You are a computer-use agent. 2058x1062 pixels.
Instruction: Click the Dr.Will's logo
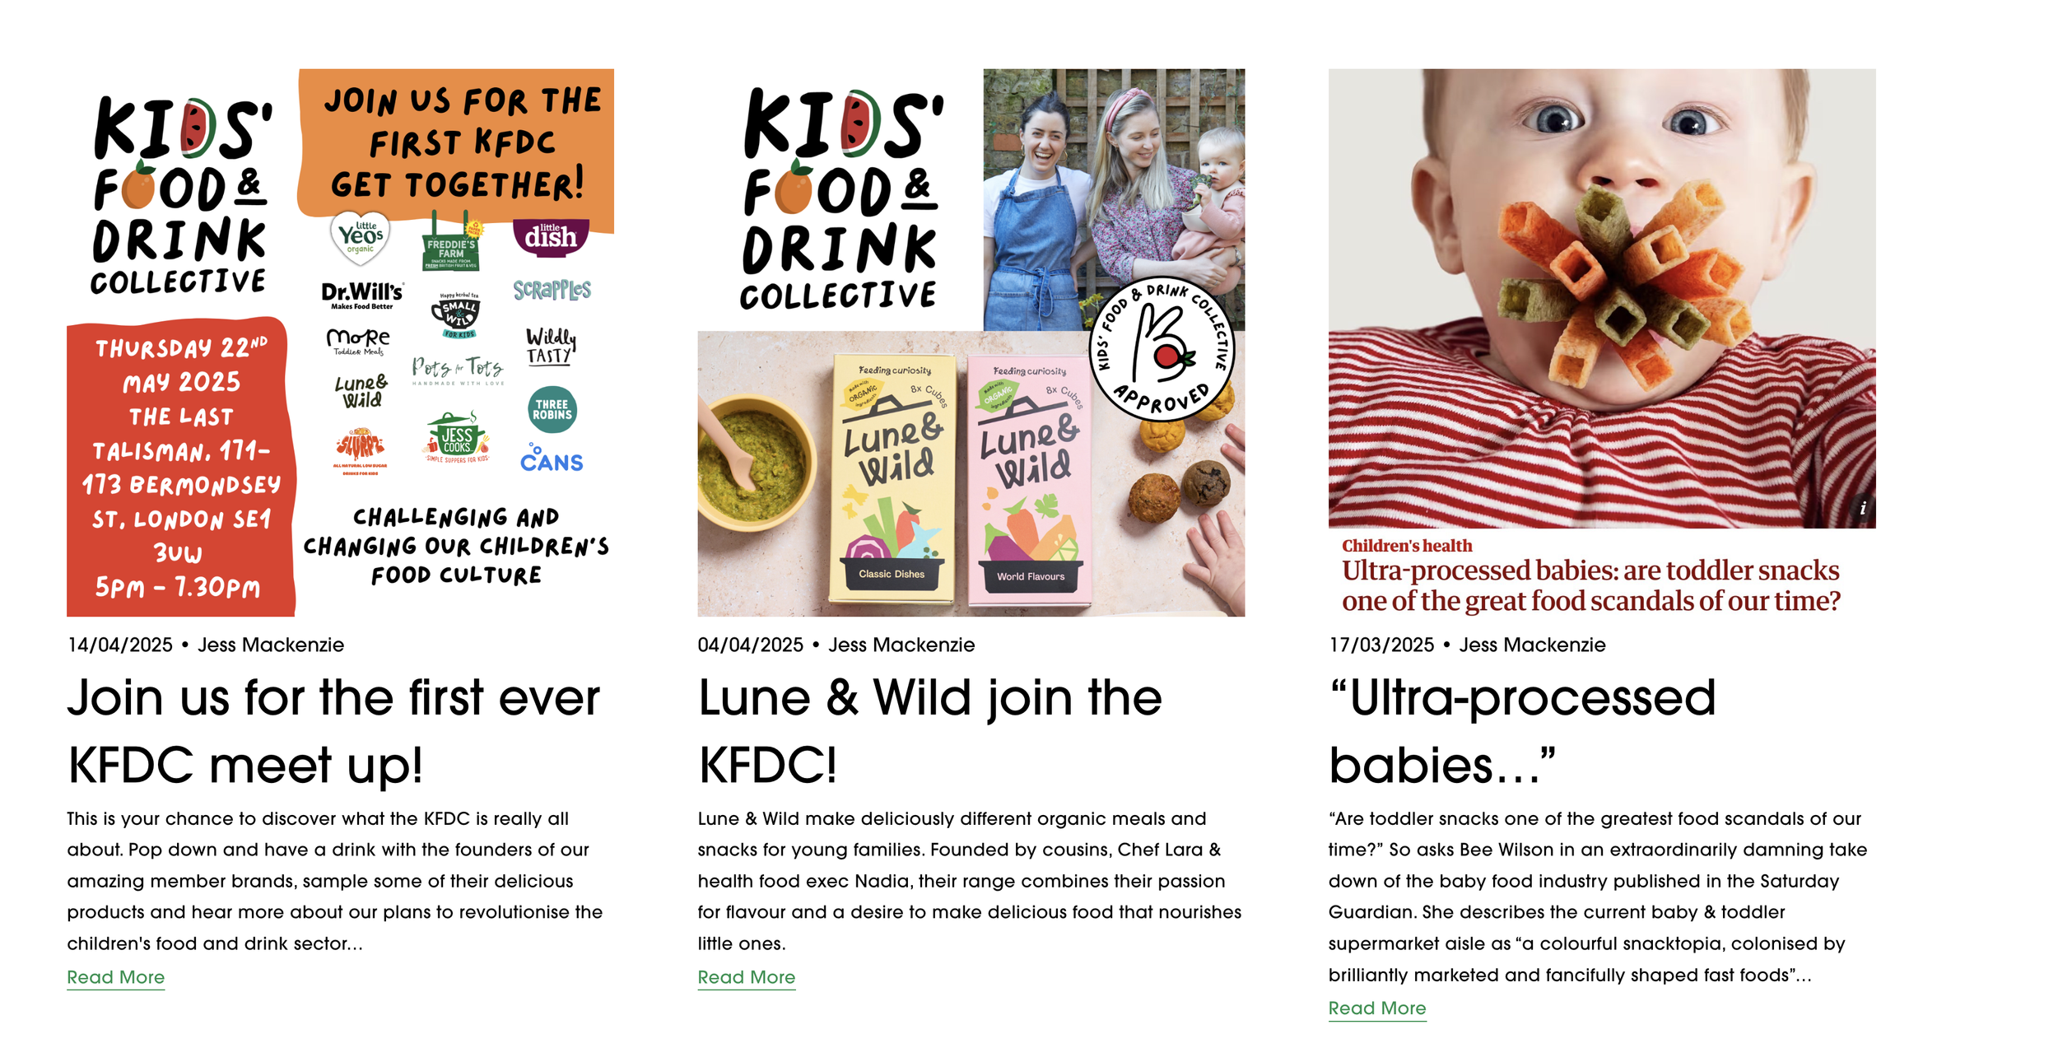362,296
